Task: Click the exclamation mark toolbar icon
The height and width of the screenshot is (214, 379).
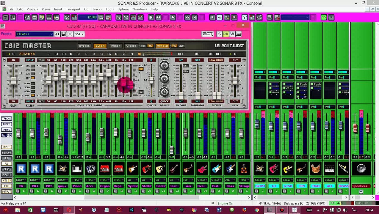Action: coord(331,17)
